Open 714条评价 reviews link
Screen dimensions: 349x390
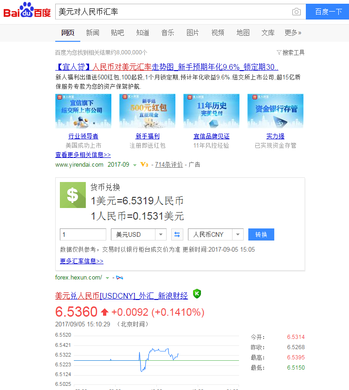pyautogui.click(x=169, y=165)
